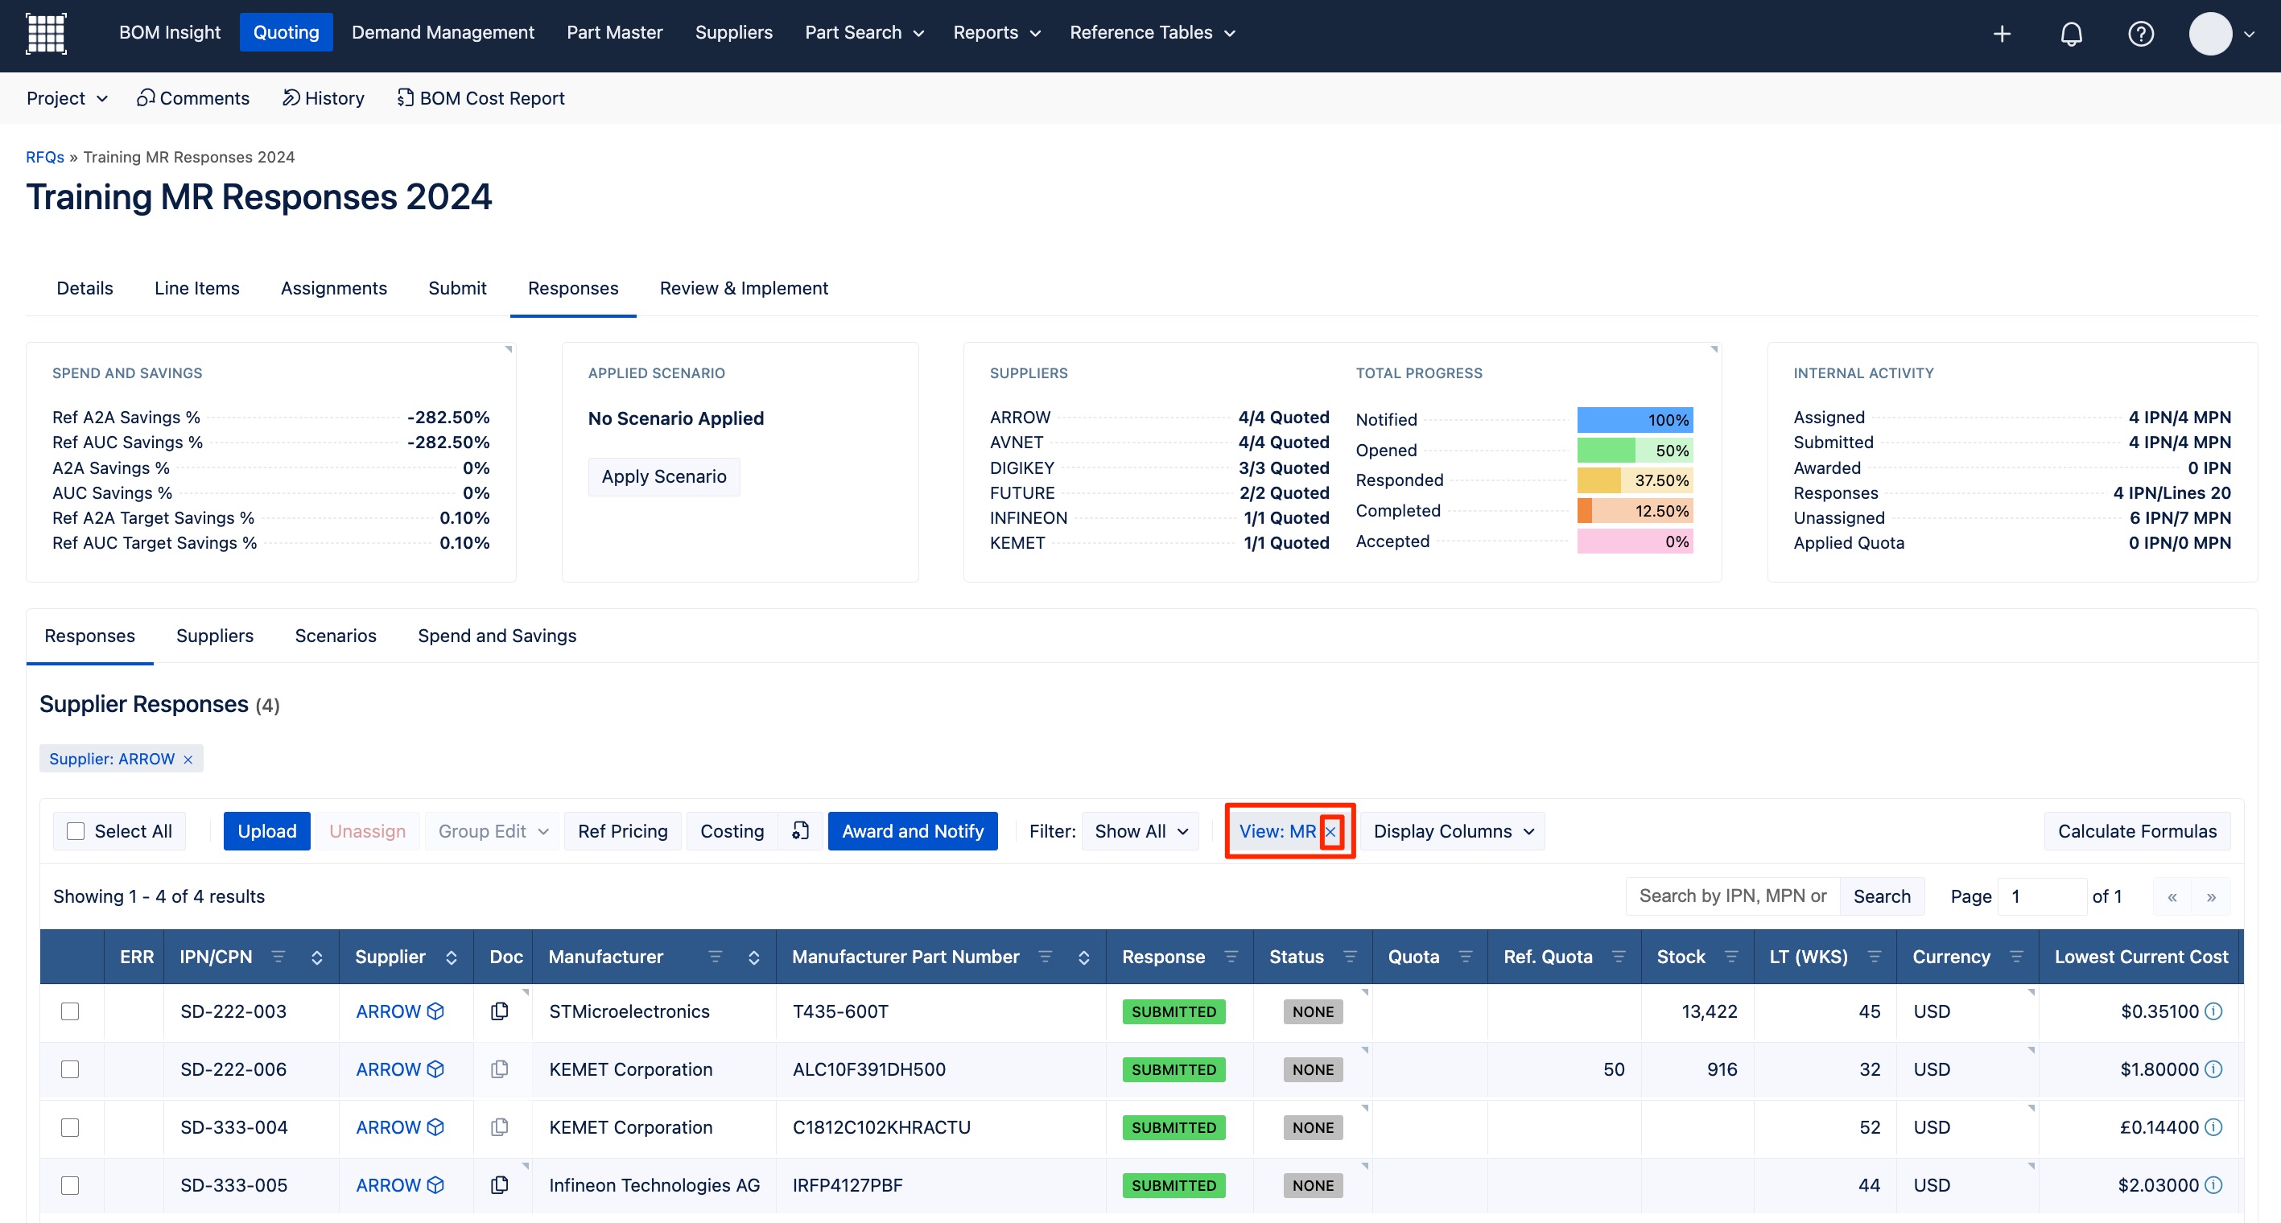The height and width of the screenshot is (1223, 2281).
Task: Tick the checkbox for row SD-222-003
Action: pyautogui.click(x=70, y=1011)
